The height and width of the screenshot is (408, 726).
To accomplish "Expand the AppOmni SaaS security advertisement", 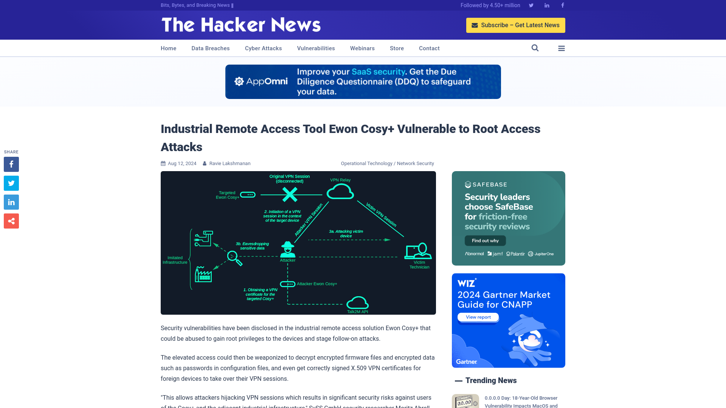I will pos(363,82).
